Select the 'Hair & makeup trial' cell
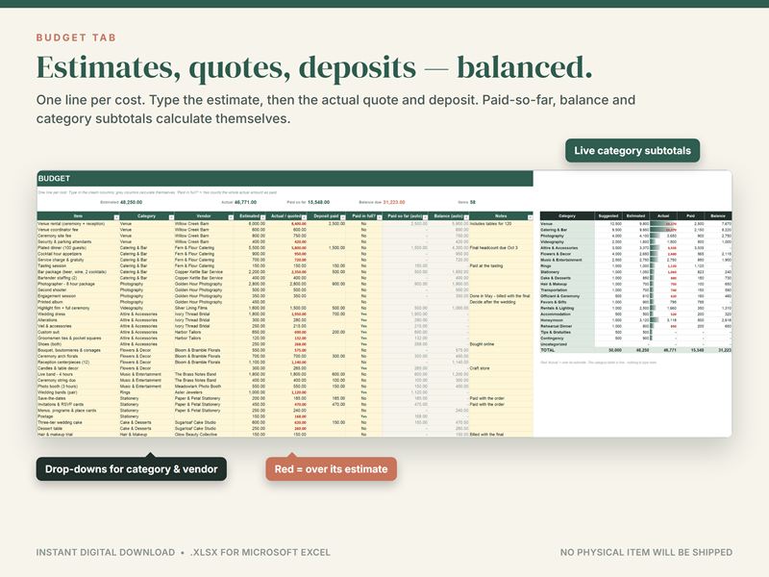This screenshot has width=769, height=577. 78,435
